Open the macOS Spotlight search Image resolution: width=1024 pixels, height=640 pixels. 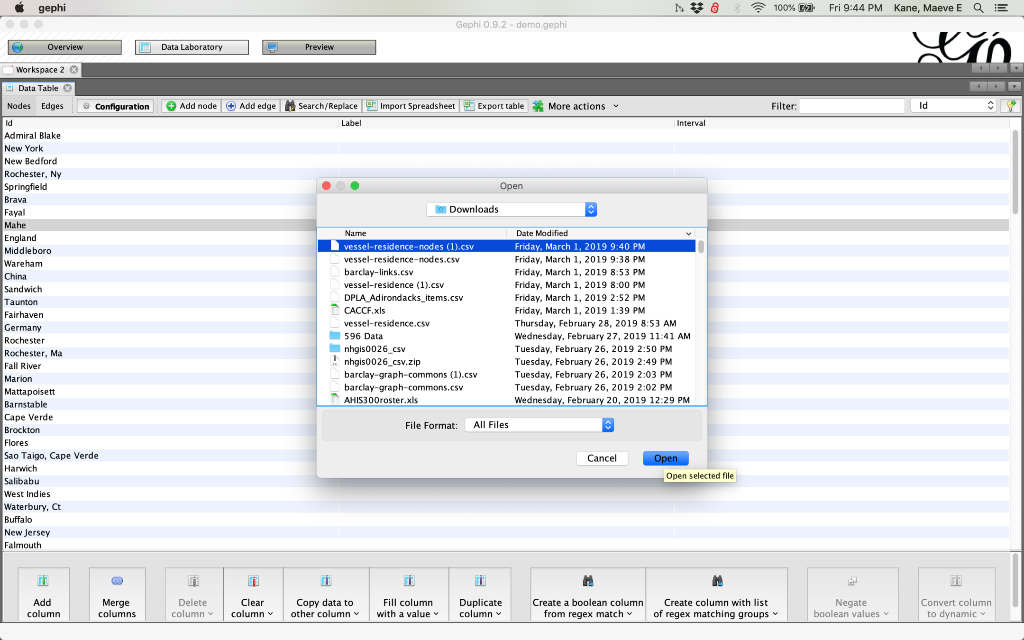point(978,8)
